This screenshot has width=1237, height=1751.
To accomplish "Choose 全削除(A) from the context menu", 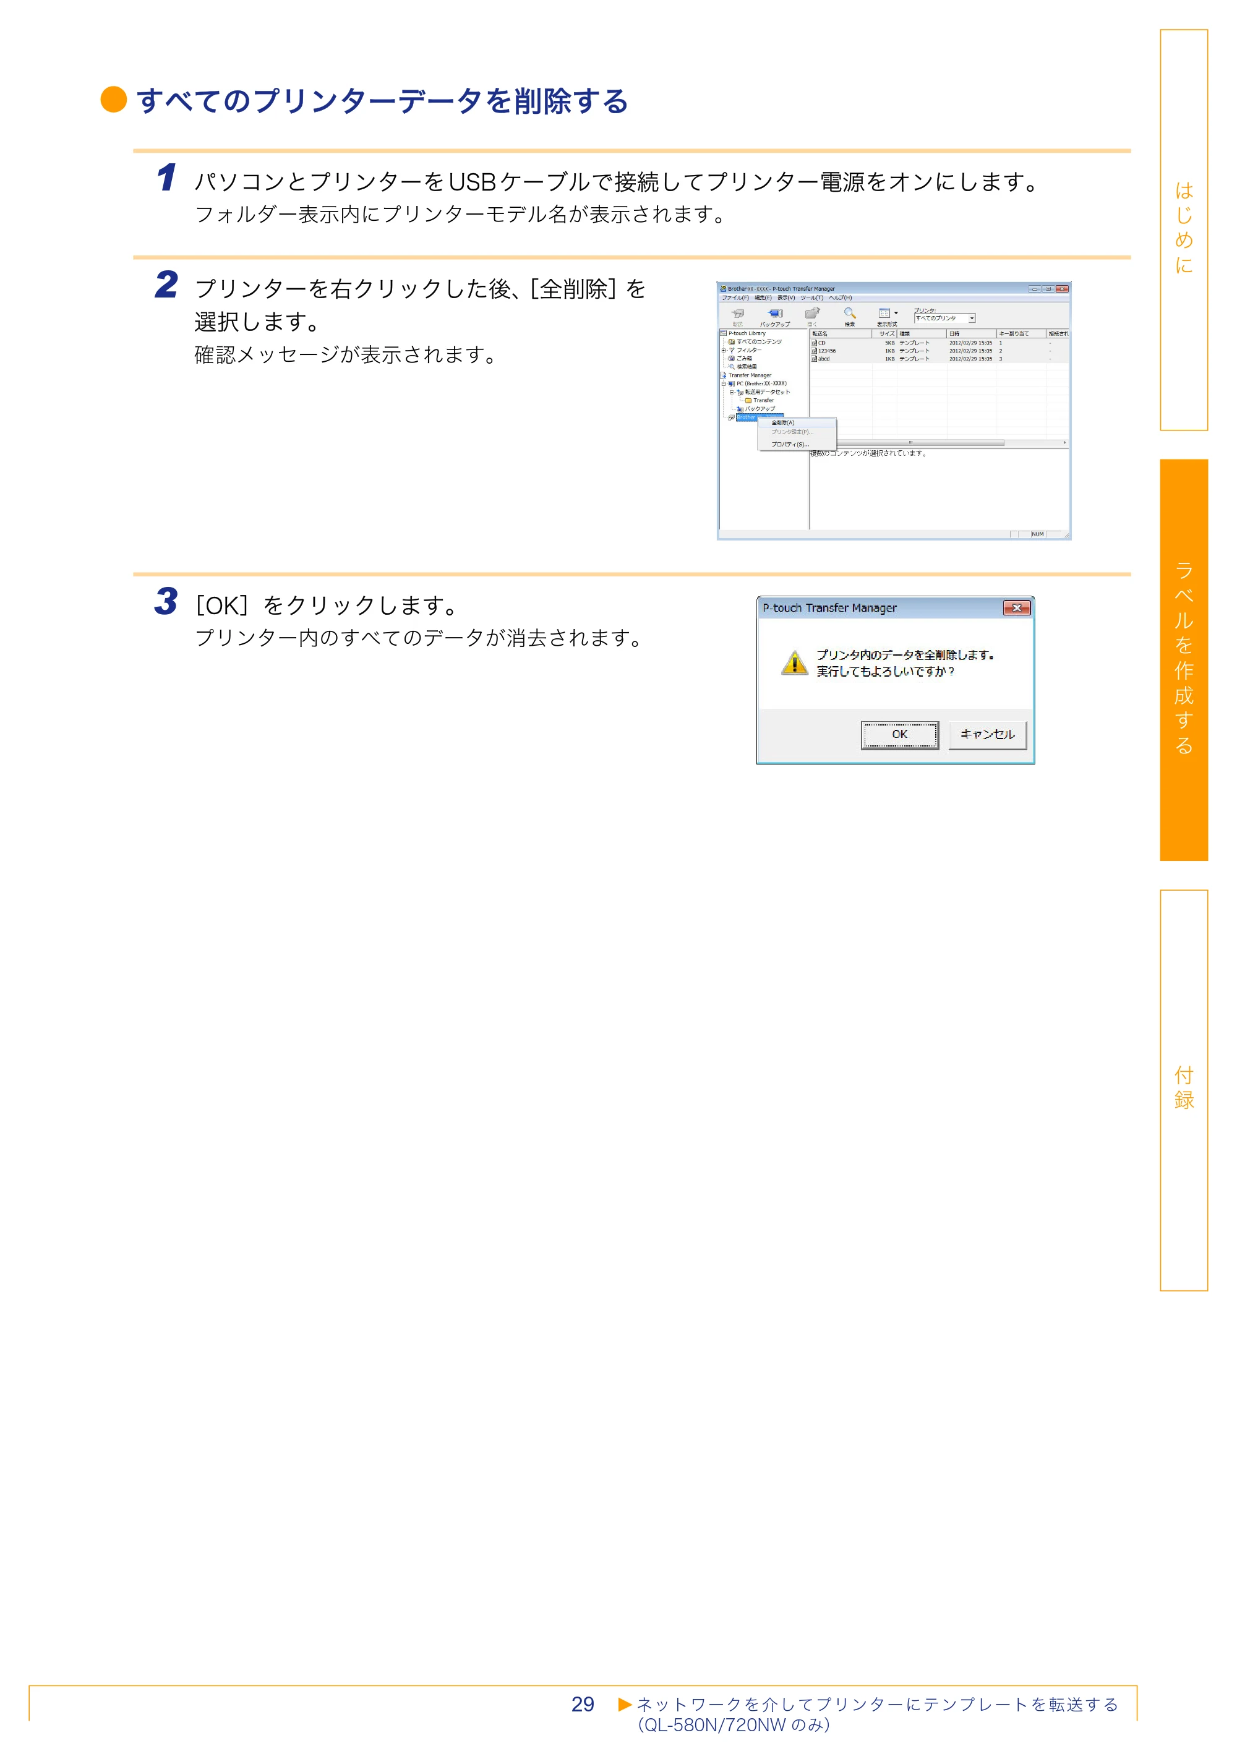I will coord(797,423).
